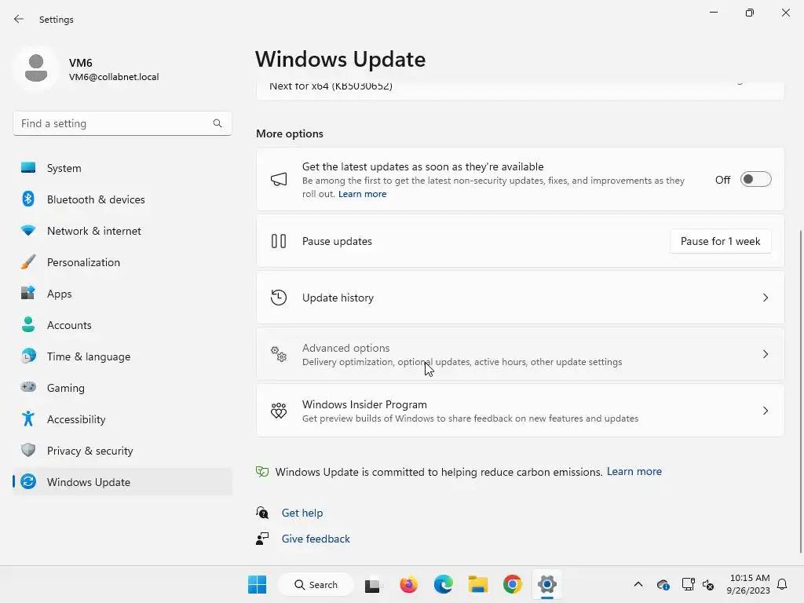Click the vertical scrollbar of settings page

pyautogui.click(x=801, y=392)
